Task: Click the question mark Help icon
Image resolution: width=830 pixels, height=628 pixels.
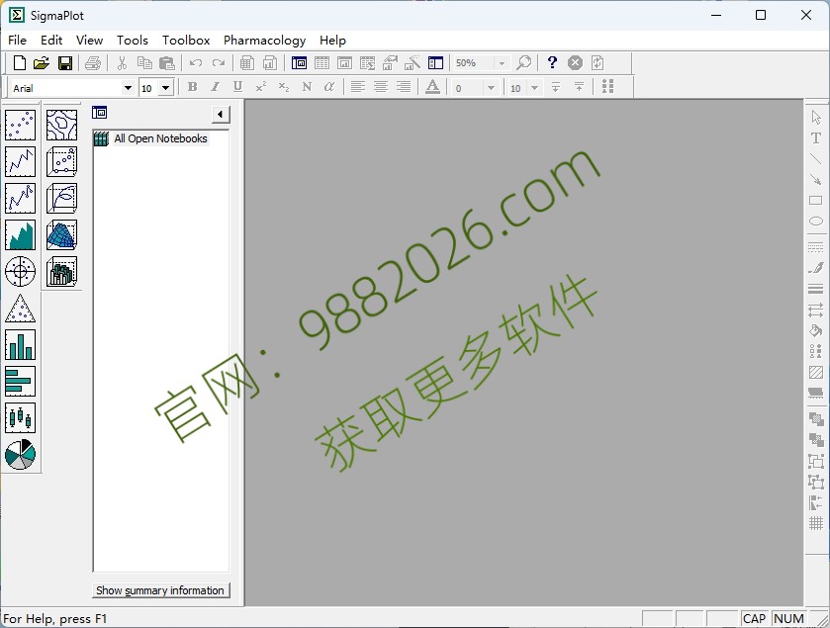Action: (x=552, y=63)
